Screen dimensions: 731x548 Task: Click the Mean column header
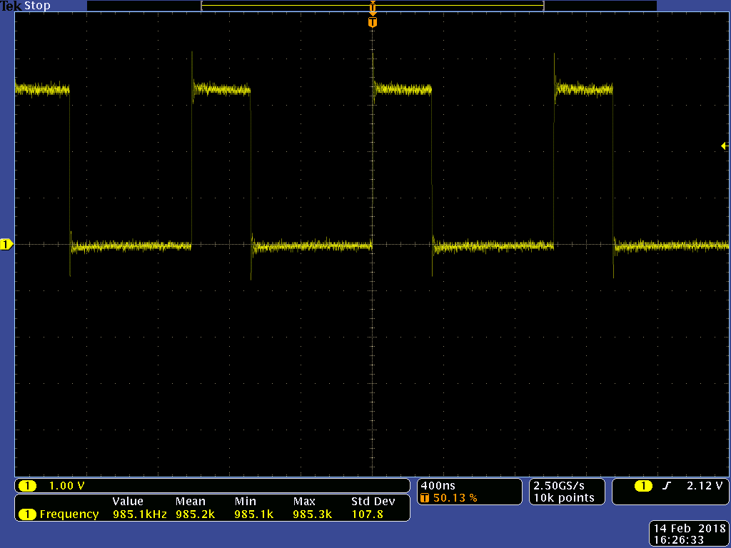click(190, 502)
